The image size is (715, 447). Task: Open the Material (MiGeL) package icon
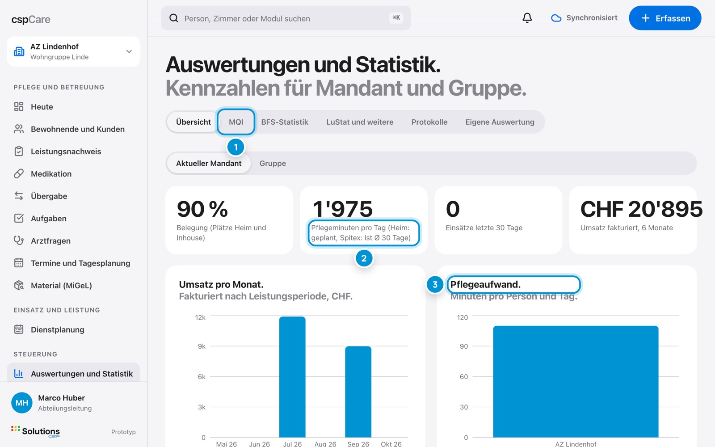(x=19, y=285)
